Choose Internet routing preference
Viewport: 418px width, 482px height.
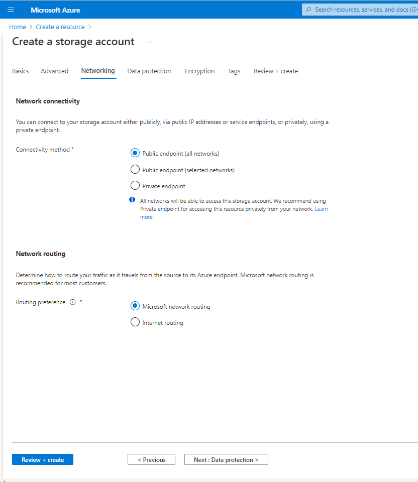135,322
